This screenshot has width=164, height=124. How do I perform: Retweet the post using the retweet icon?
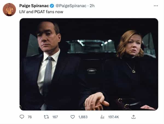(46, 117)
